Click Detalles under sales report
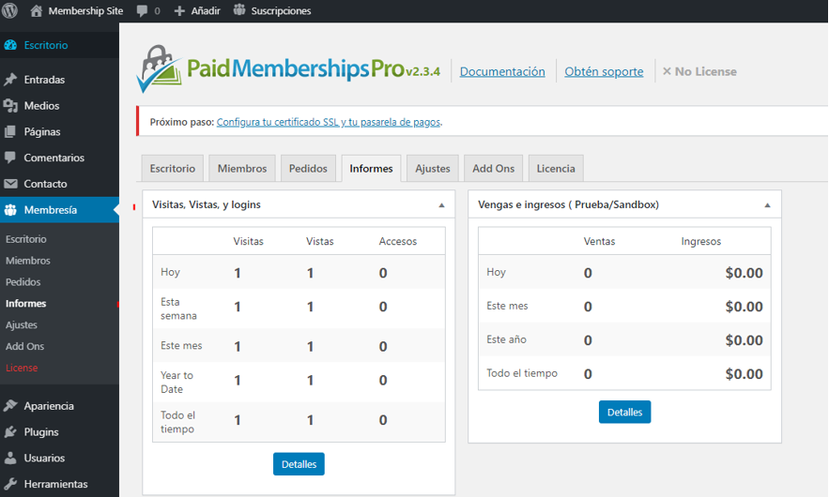The height and width of the screenshot is (497, 829). pyautogui.click(x=624, y=412)
